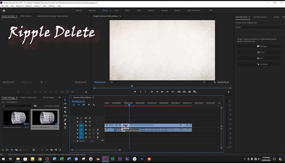Click the bin folder icon beside the Project search
Viewport: 285px width, 163px height.
[x=35, y=106]
